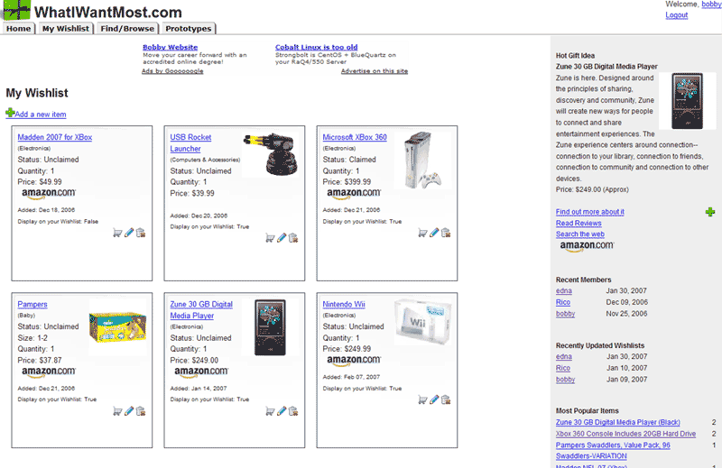This screenshot has height=468, width=722.
Task: Open Rico under Recently Updated Wishlists
Action: coord(562,368)
